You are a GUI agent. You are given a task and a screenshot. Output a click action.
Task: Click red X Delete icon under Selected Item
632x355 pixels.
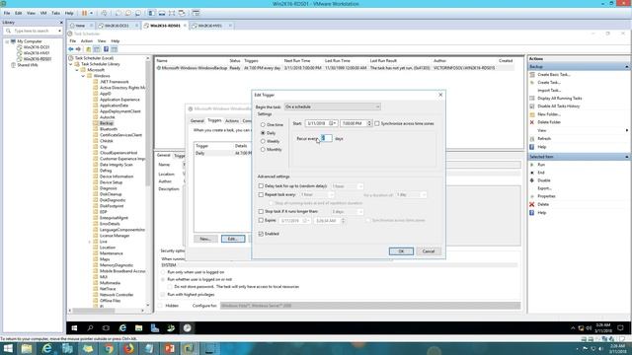pyautogui.click(x=532, y=204)
